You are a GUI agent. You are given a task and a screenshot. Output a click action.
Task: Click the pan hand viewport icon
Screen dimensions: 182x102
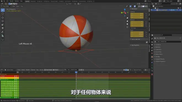click(x=127, y=21)
